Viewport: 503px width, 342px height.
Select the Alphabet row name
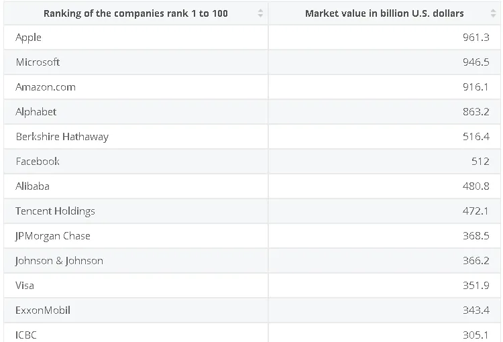click(x=36, y=112)
